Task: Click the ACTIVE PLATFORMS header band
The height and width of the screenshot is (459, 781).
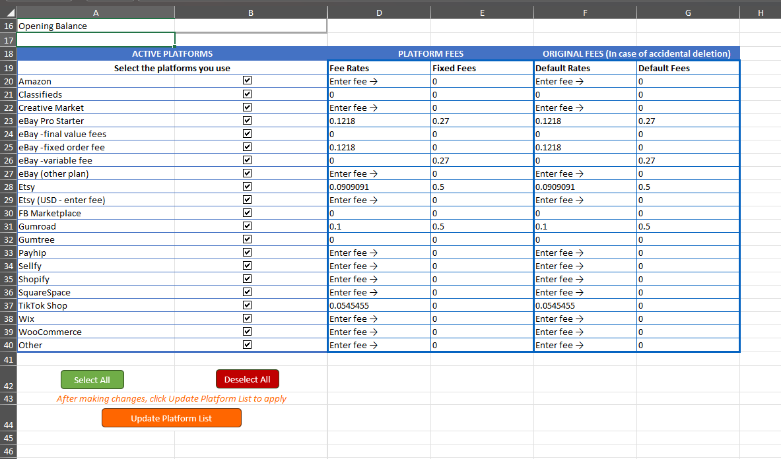Action: pyautogui.click(x=172, y=53)
